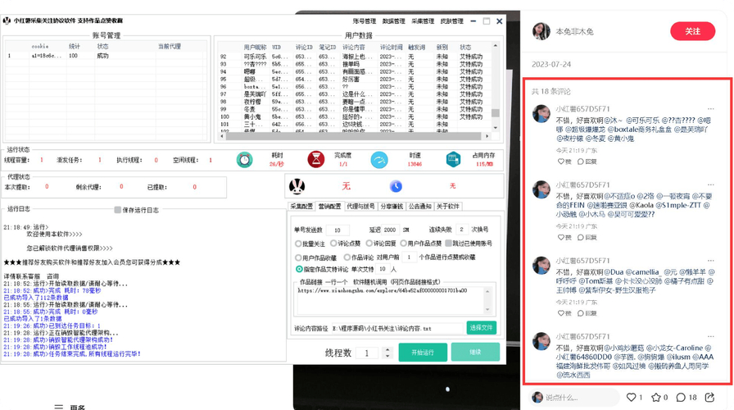This screenshot has height=410, width=734.
Task: Toggle the 跳过已使用账号 checkbox
Action: [448, 244]
